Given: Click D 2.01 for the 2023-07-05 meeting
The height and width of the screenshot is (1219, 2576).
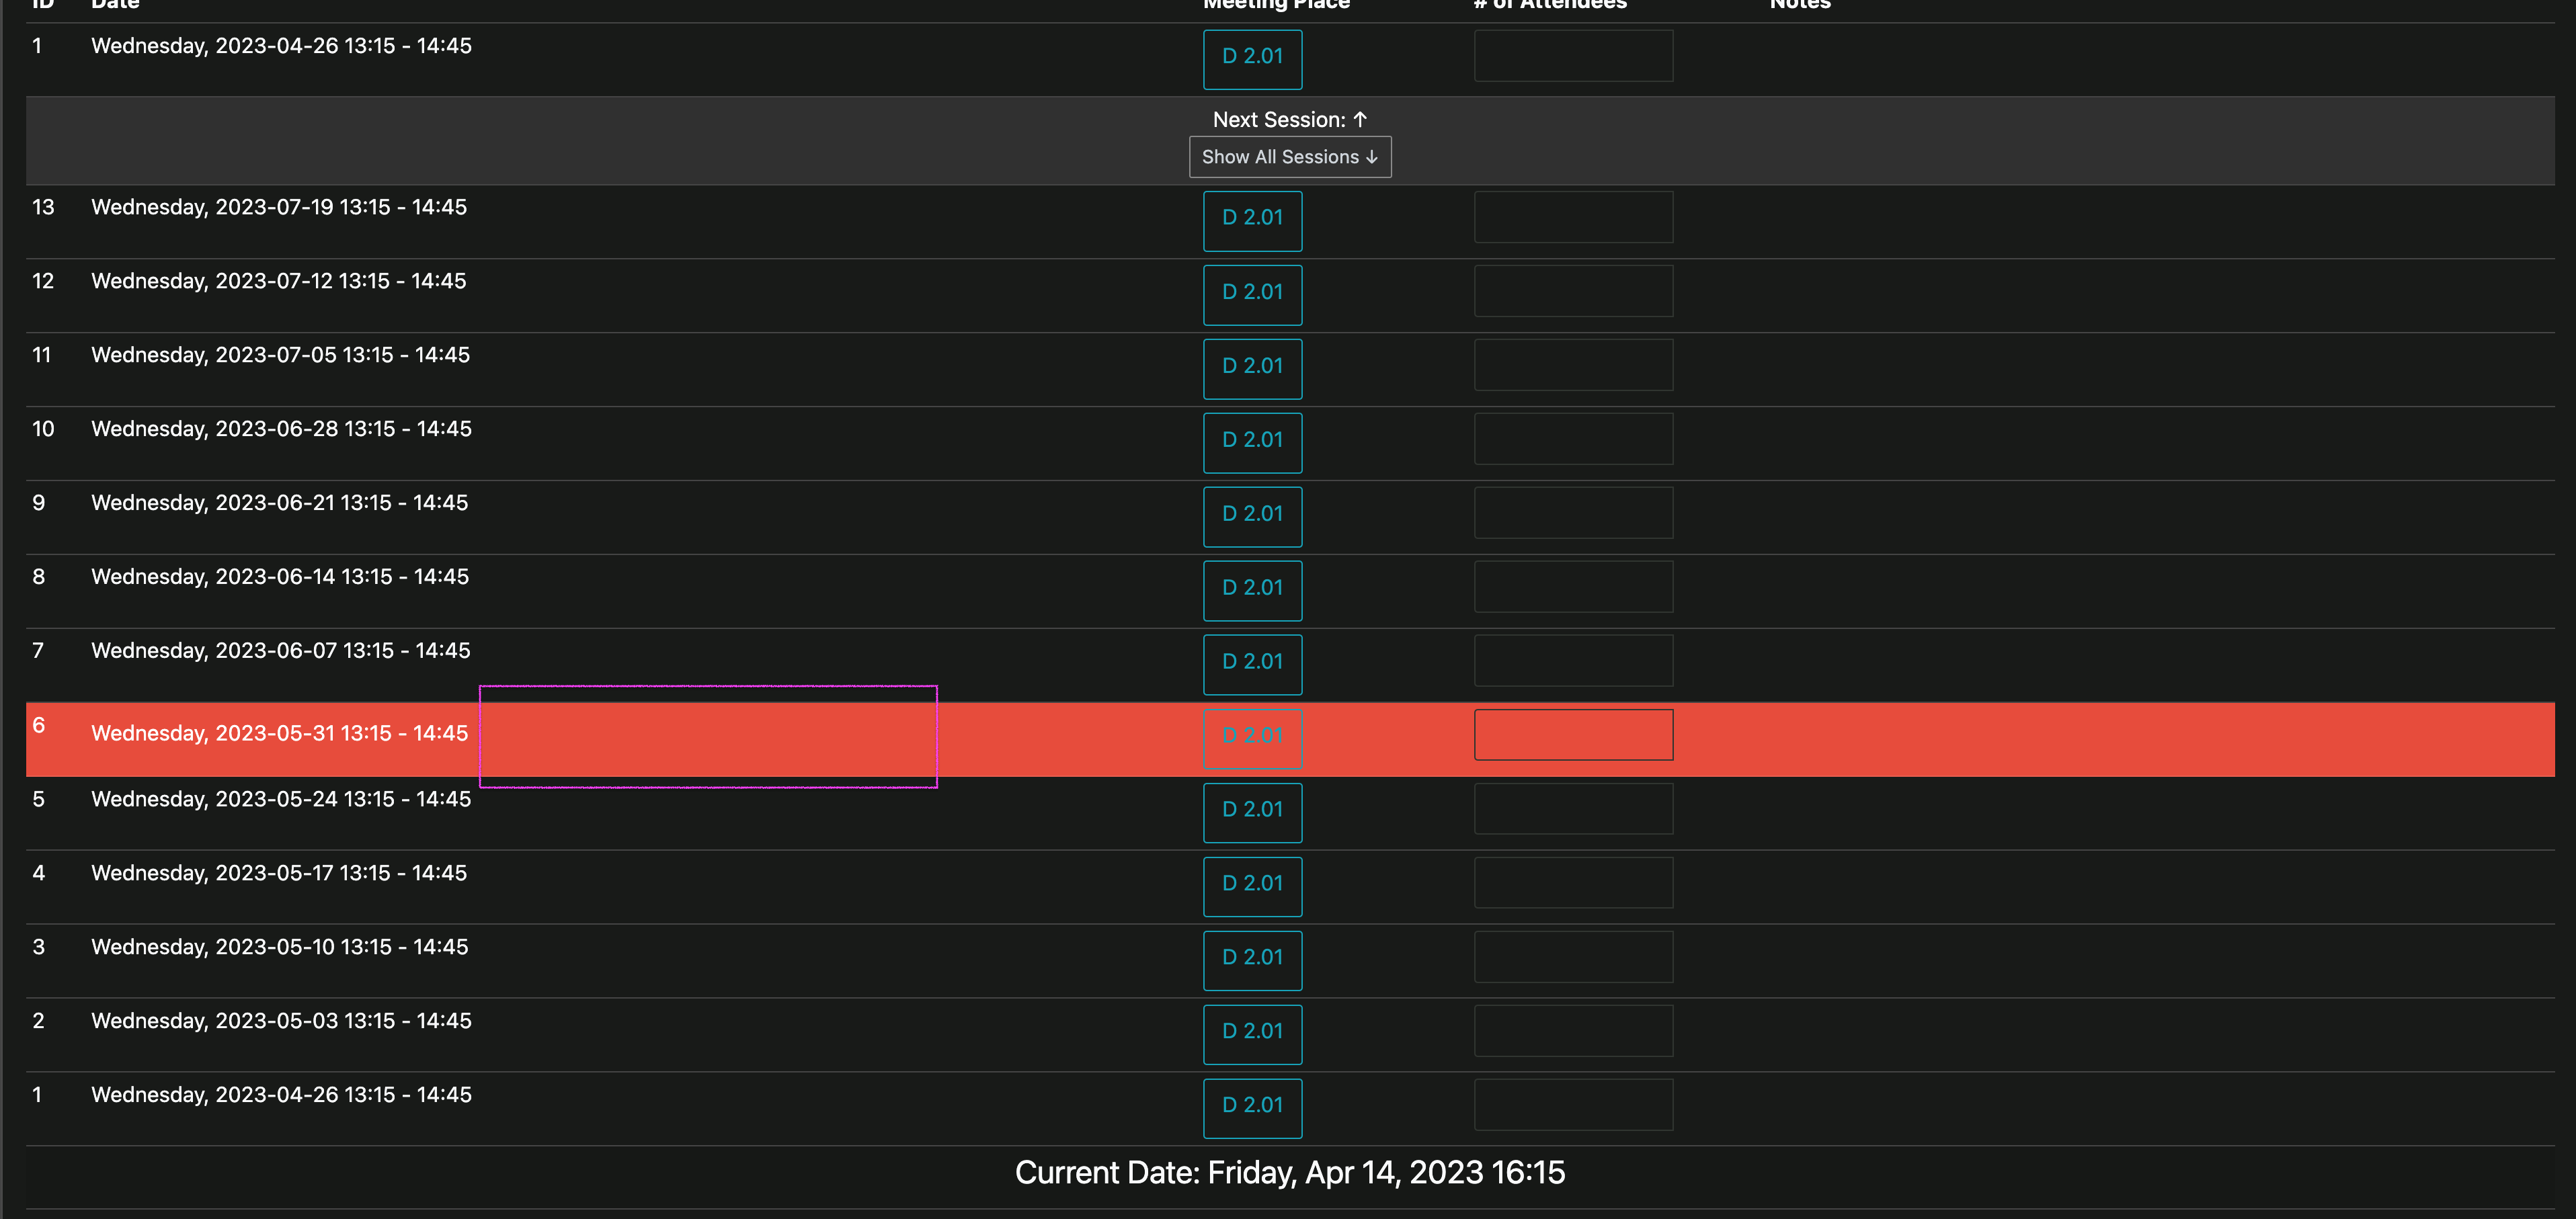Looking at the screenshot, I should coord(1252,368).
